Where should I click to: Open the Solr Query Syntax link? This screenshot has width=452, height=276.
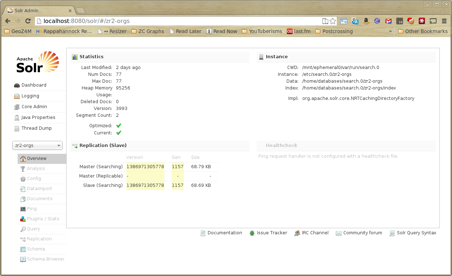pyautogui.click(x=416, y=233)
